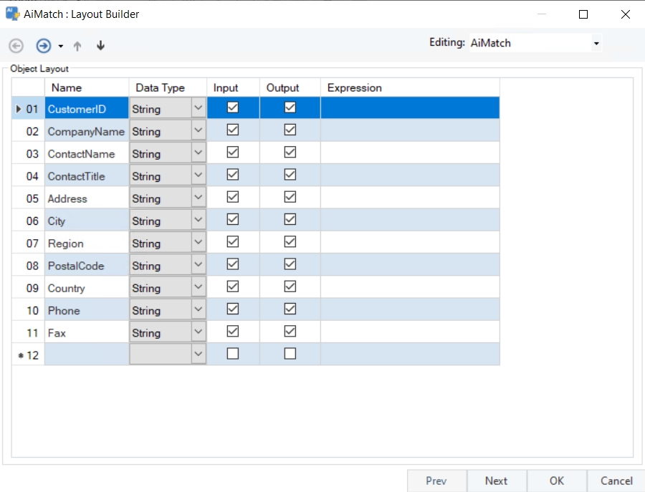Open the Editing AiMatch dropdown
Viewport: 645px width, 492px height.
point(596,44)
